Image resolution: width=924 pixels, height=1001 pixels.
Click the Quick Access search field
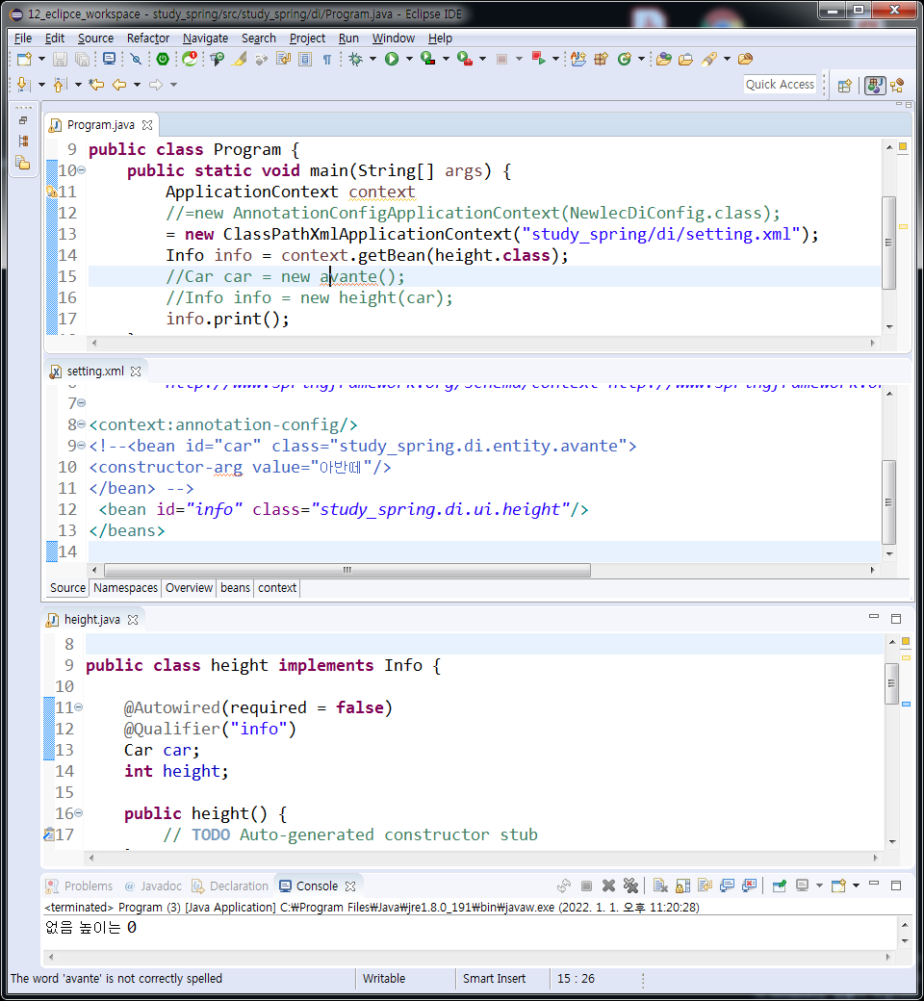pyautogui.click(x=781, y=85)
